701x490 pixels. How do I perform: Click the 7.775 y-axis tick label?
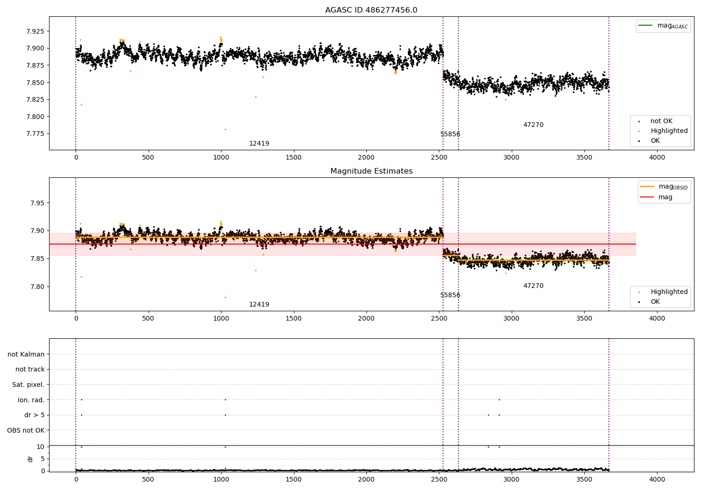[36, 134]
